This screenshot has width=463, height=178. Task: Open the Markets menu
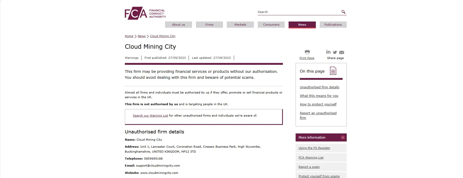pyautogui.click(x=240, y=25)
